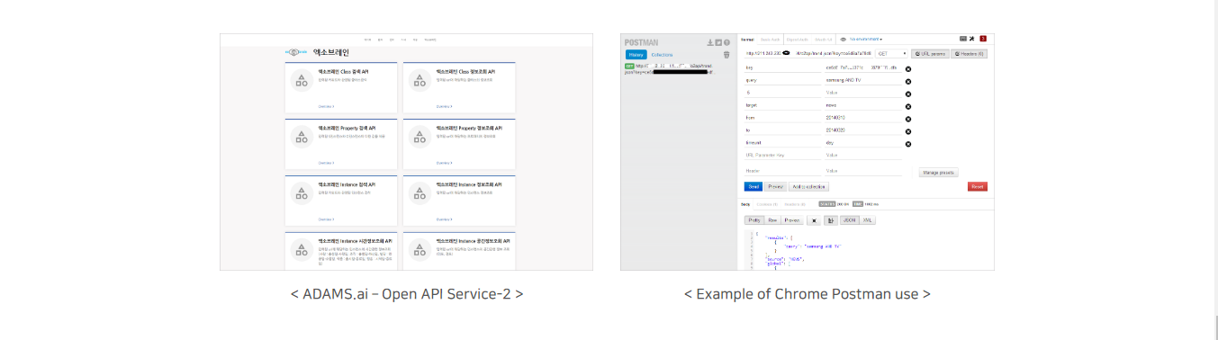1218x340 pixels.
Task: Remove the target parameter row
Action: point(907,106)
